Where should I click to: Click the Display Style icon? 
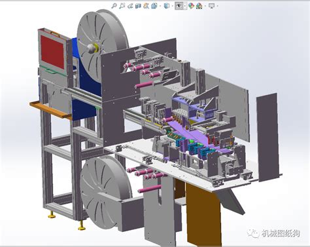pos(167,6)
